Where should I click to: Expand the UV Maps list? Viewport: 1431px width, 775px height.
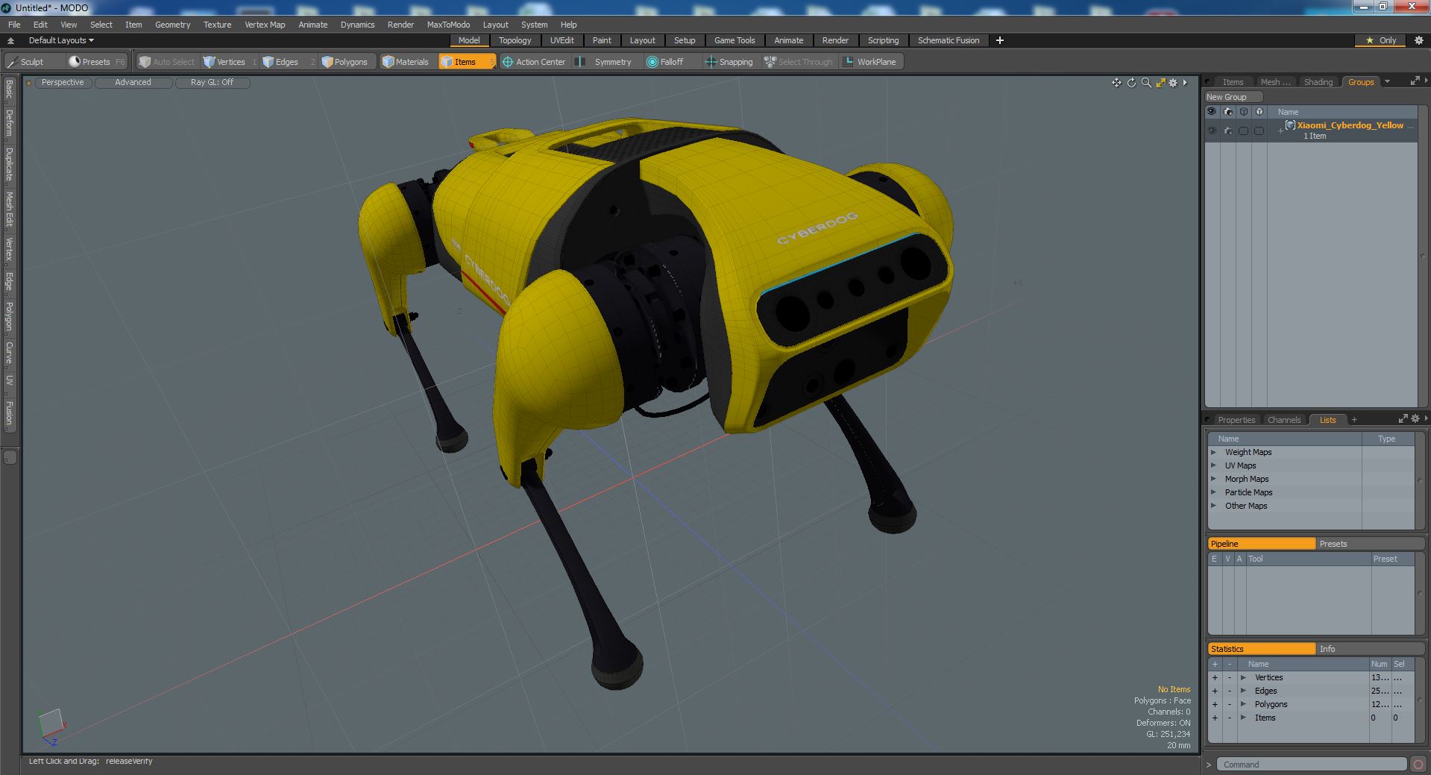[x=1213, y=465]
